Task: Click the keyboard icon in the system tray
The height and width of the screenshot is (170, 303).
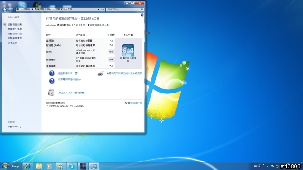Action: pos(256,166)
